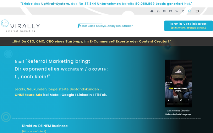The width and height of the screenshot is (213, 133).
Task: Open the cloud icon in header bar
Action: coord(152,11)
